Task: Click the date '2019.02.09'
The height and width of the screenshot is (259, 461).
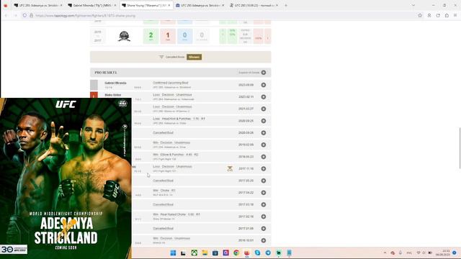Action: [x=246, y=145]
